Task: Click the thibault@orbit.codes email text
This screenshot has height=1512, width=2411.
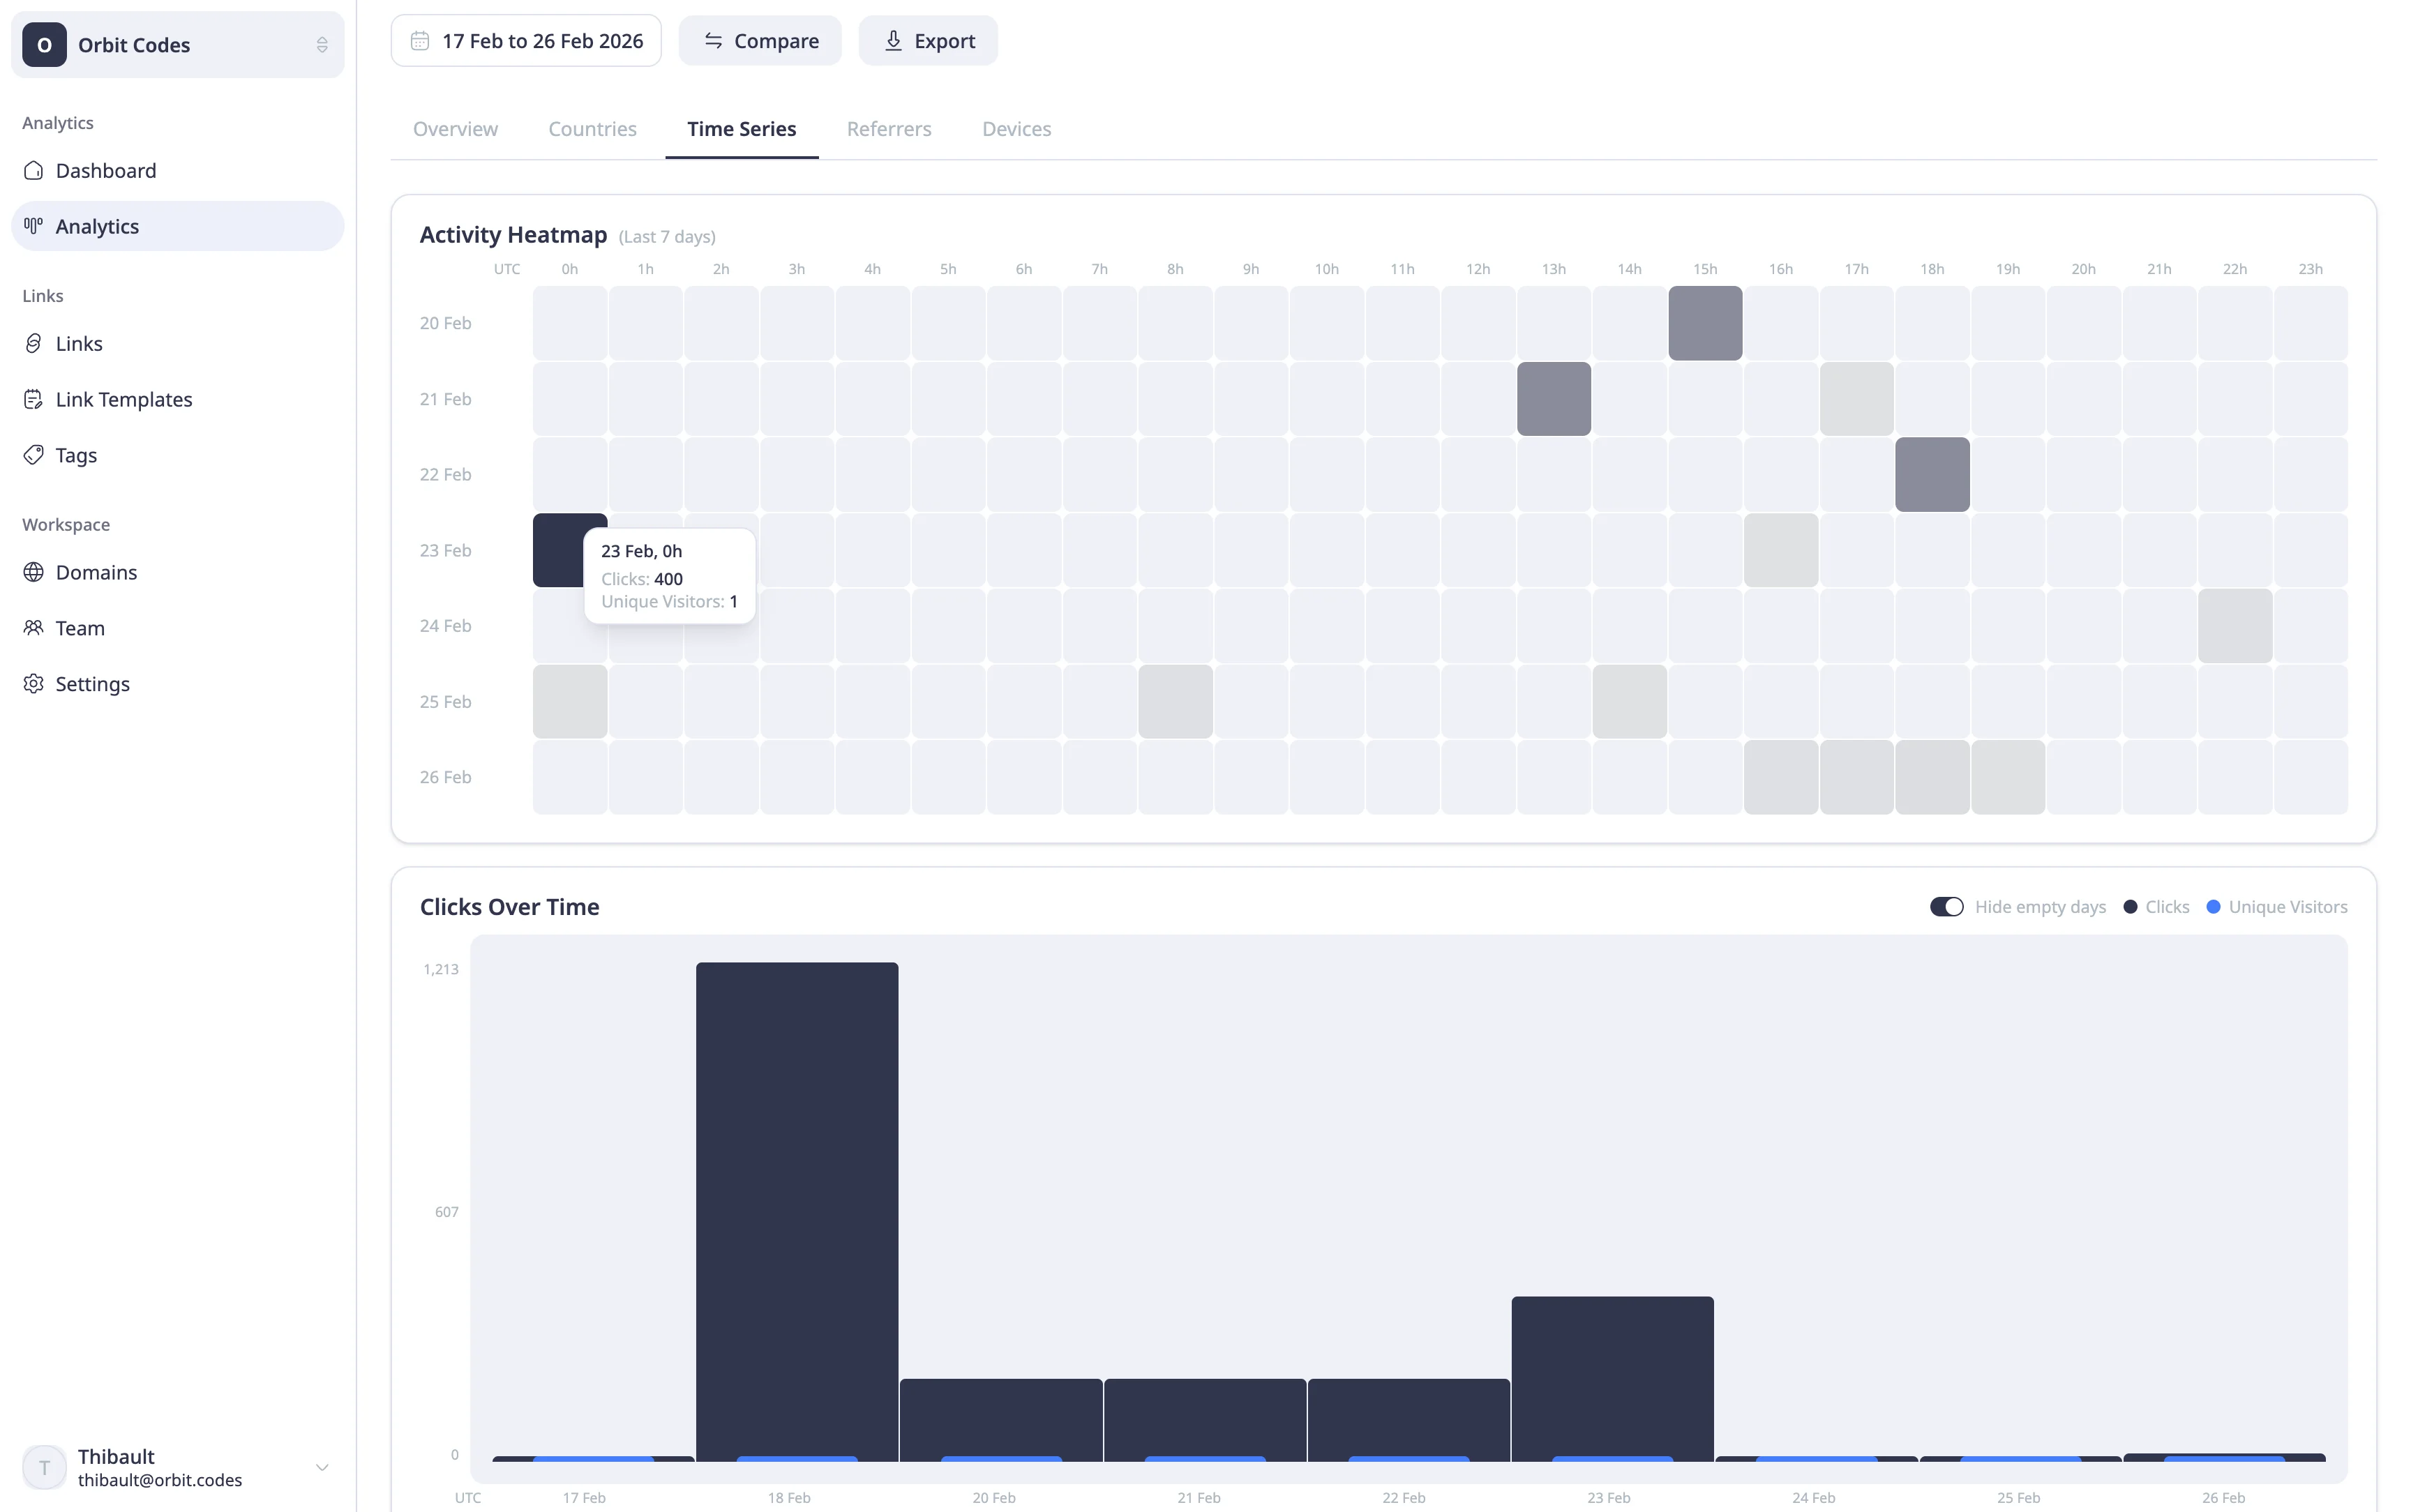Action: tap(160, 1480)
